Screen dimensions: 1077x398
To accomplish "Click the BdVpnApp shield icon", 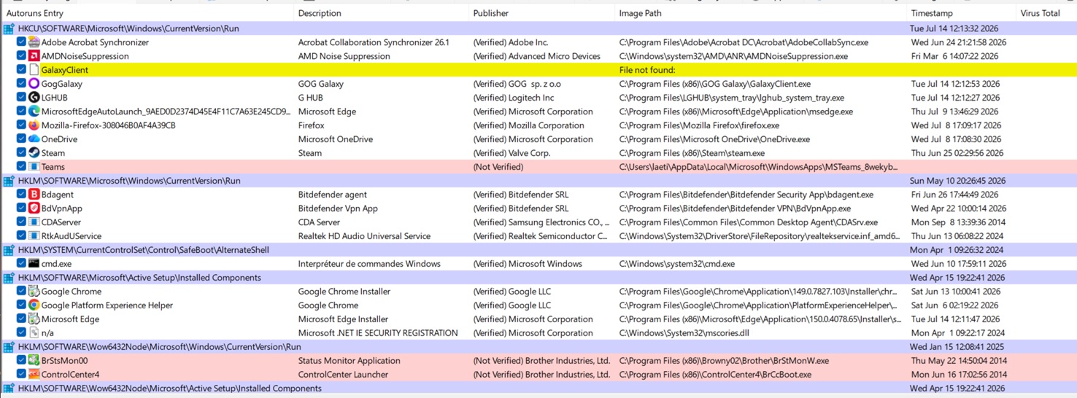I will tap(34, 208).
